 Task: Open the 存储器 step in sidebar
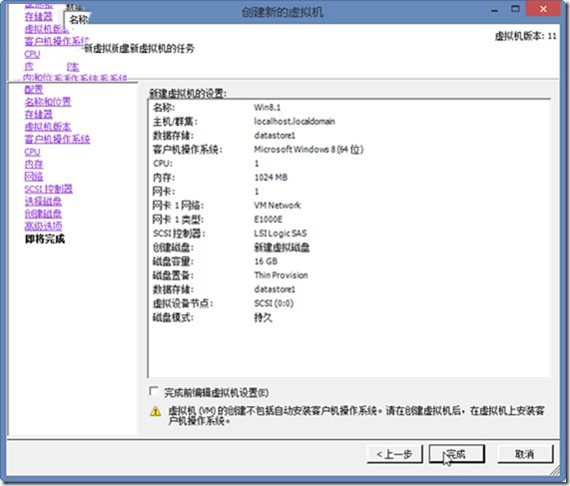[x=38, y=114]
